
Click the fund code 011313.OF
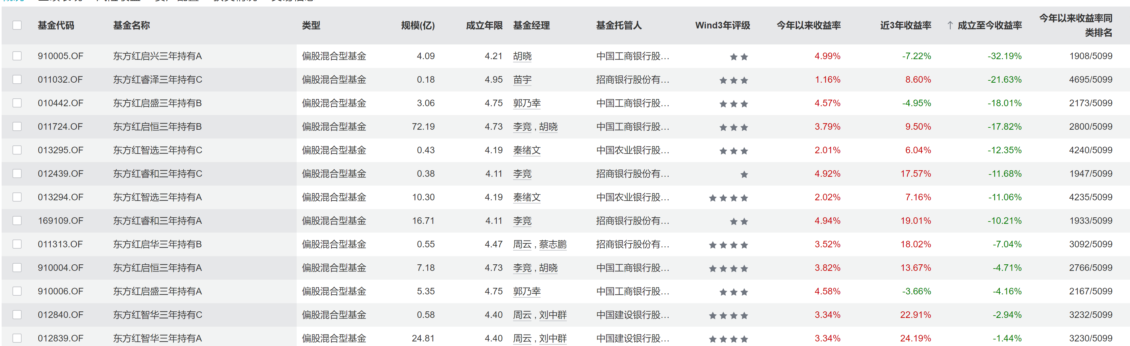tap(60, 244)
